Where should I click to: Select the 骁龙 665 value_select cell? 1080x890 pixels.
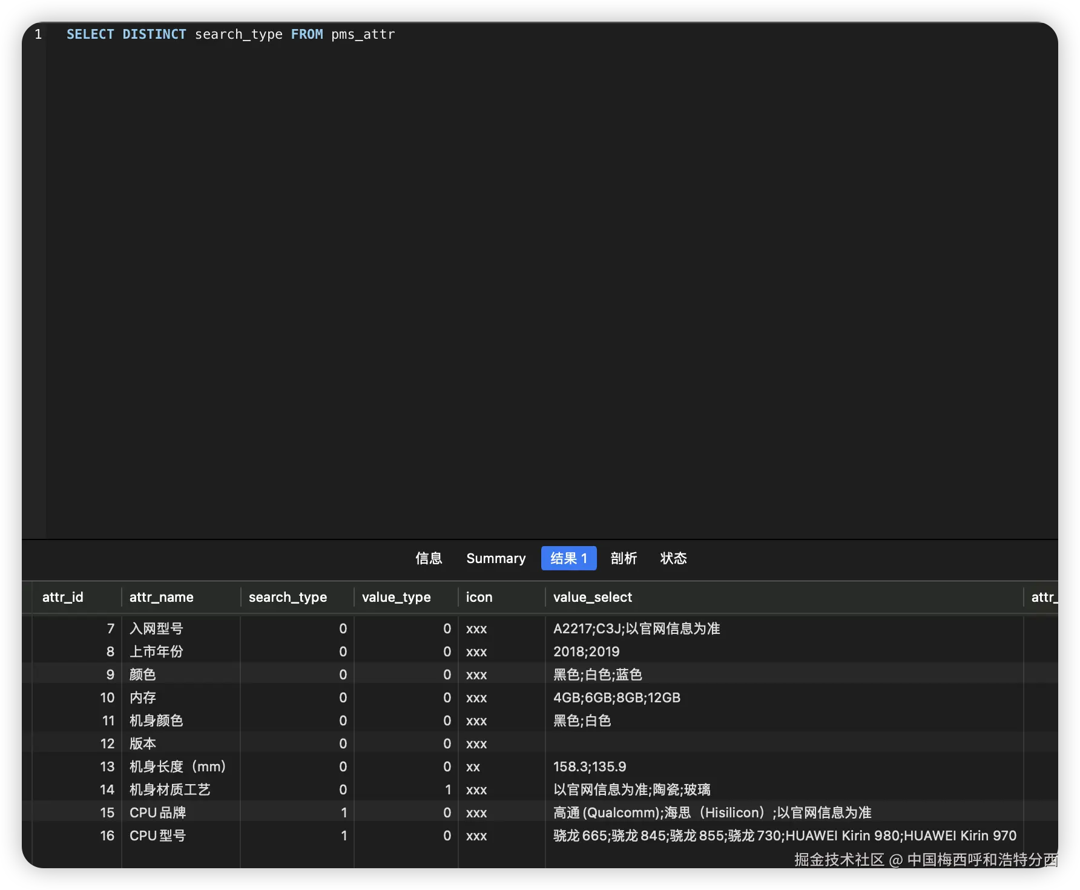(x=784, y=836)
